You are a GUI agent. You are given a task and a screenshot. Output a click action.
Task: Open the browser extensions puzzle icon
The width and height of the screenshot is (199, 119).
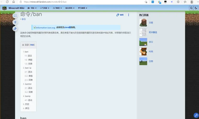coord(178,2)
